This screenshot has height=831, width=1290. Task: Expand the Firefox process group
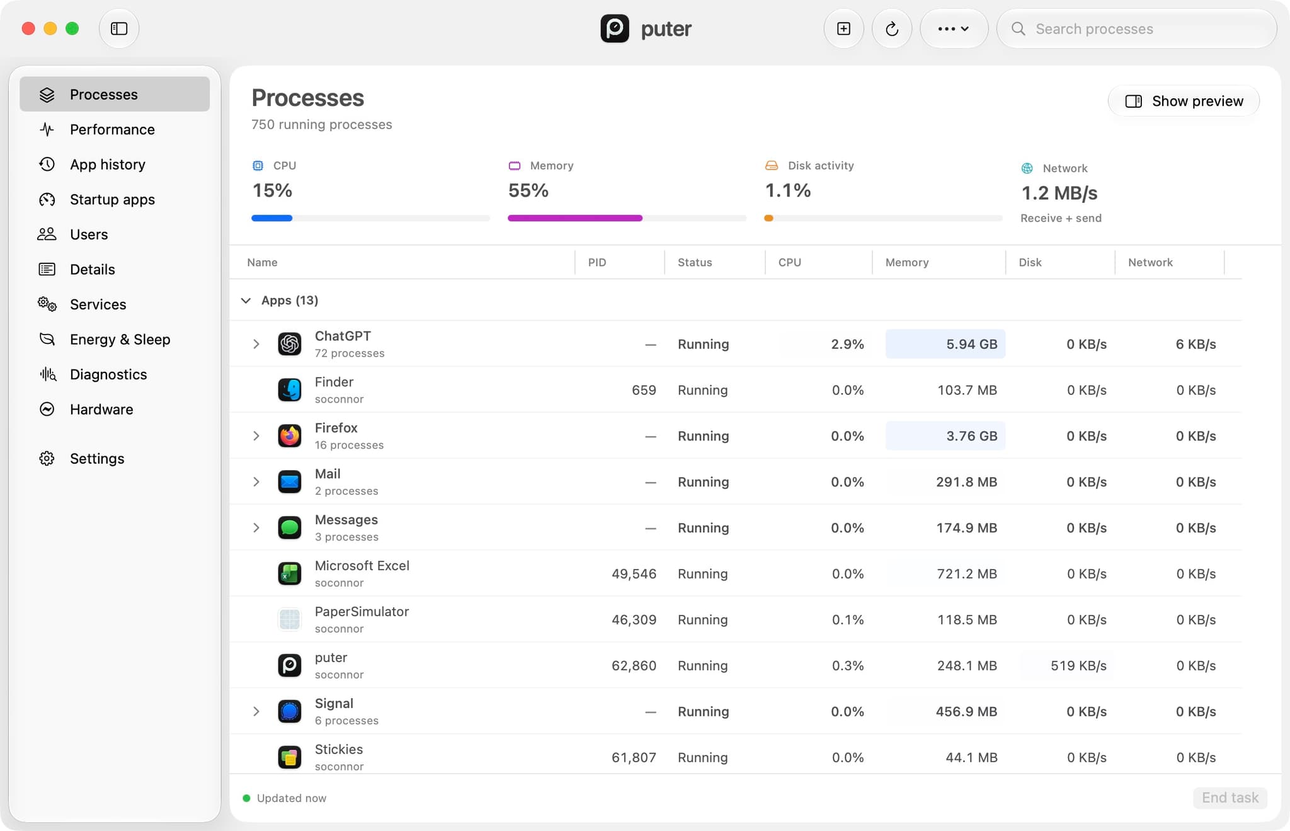point(256,436)
